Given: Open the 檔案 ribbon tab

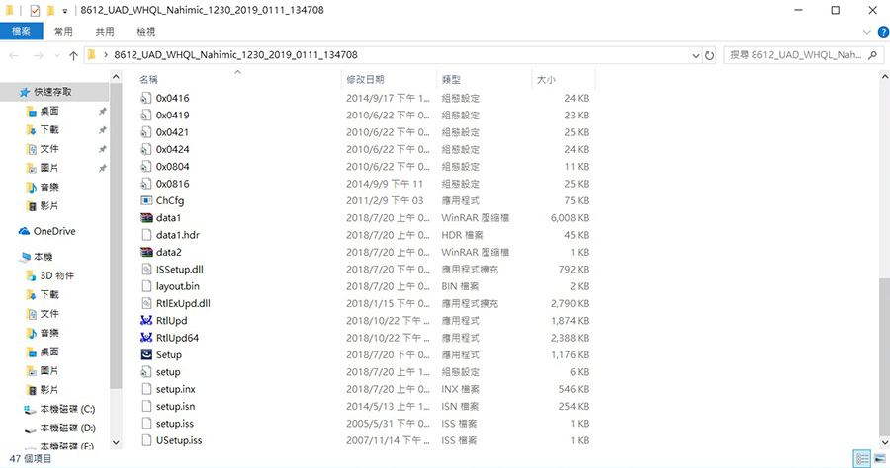Looking at the screenshot, I should [21, 32].
